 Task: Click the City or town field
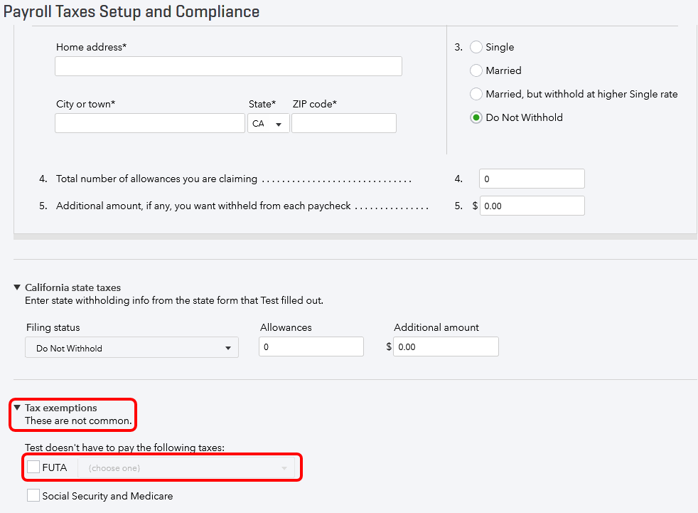[150, 123]
